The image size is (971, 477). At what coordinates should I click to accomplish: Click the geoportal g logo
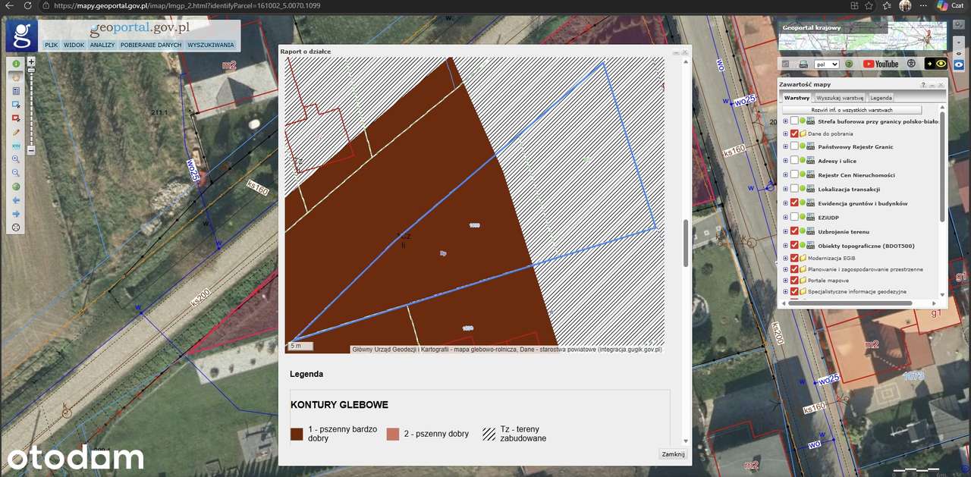click(21, 36)
